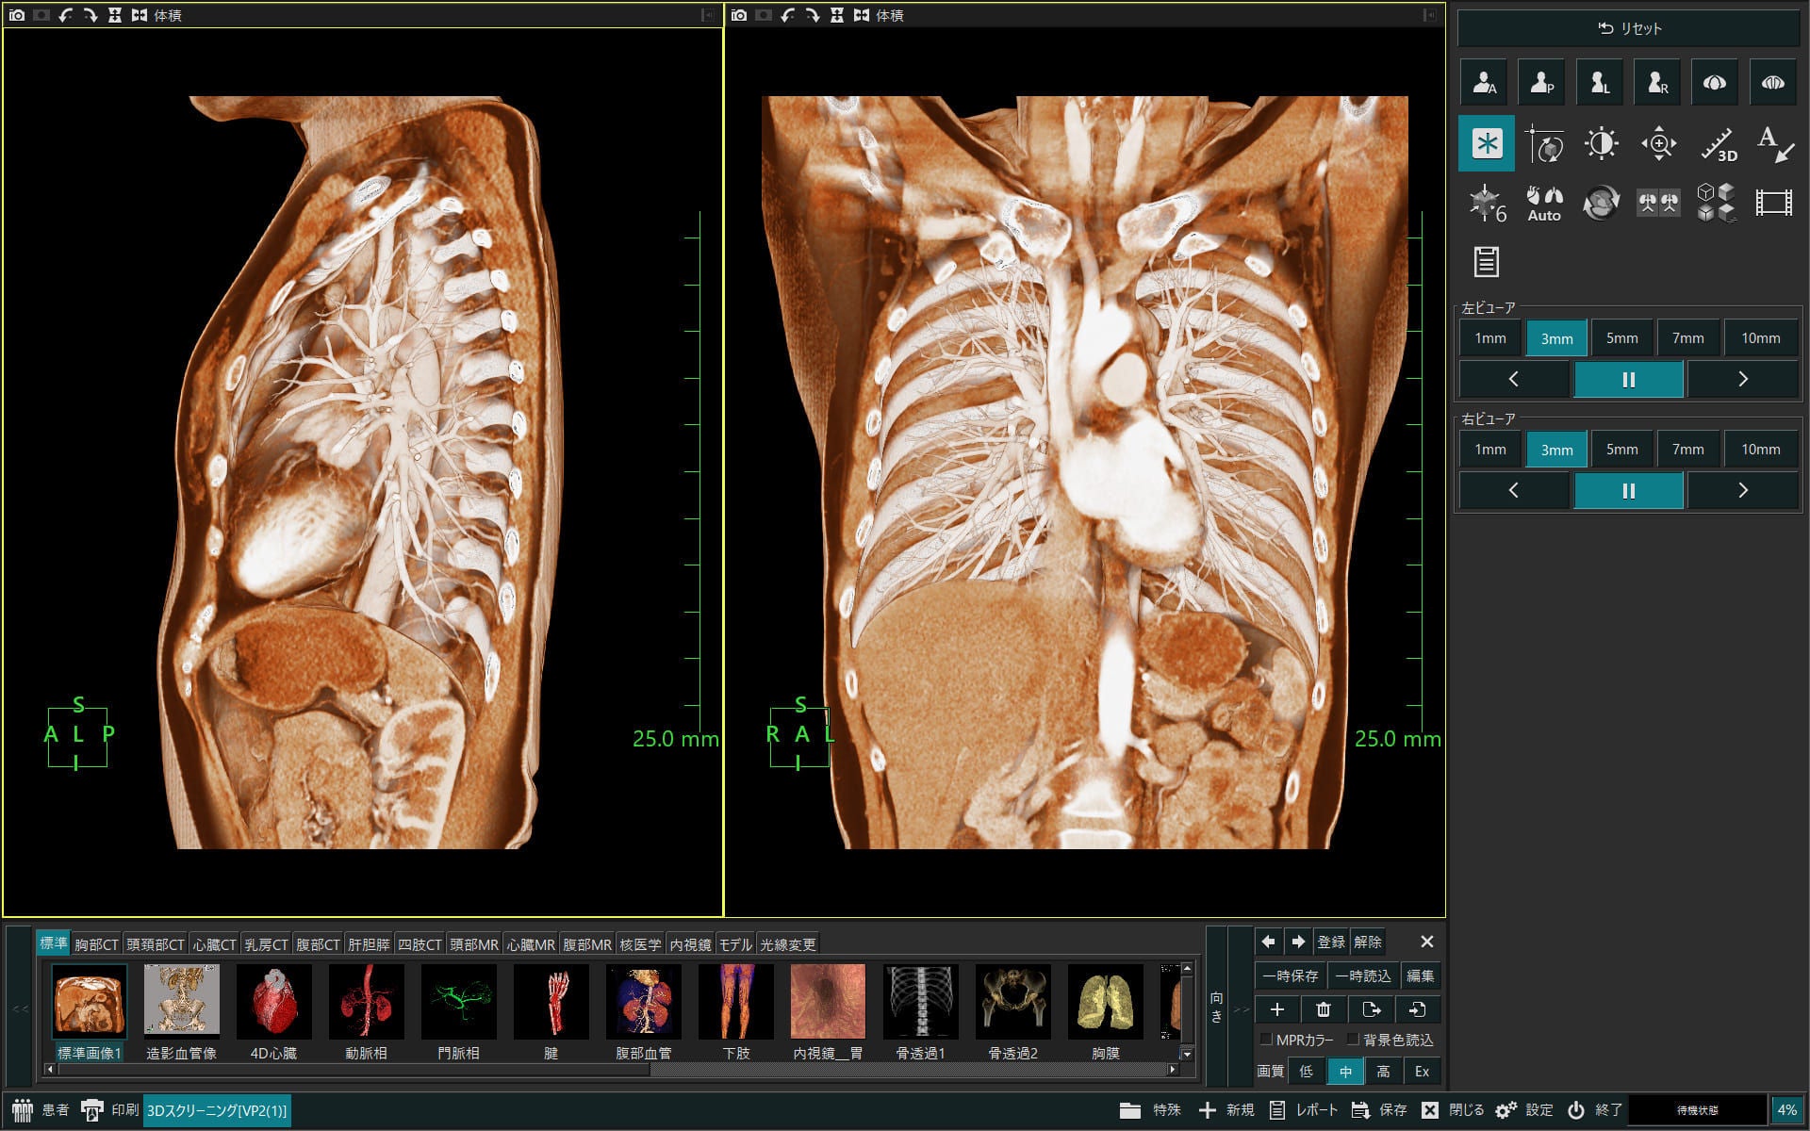This screenshot has height=1131, width=1810.
Task: Open the clipboard list icon
Action: pos(1487,261)
